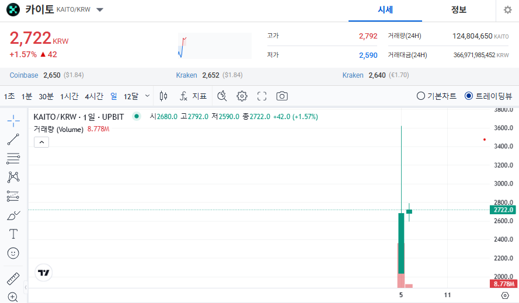Screen dimensions: 519x303
Task: Open the emoji icons tool
Action: [x=13, y=253]
